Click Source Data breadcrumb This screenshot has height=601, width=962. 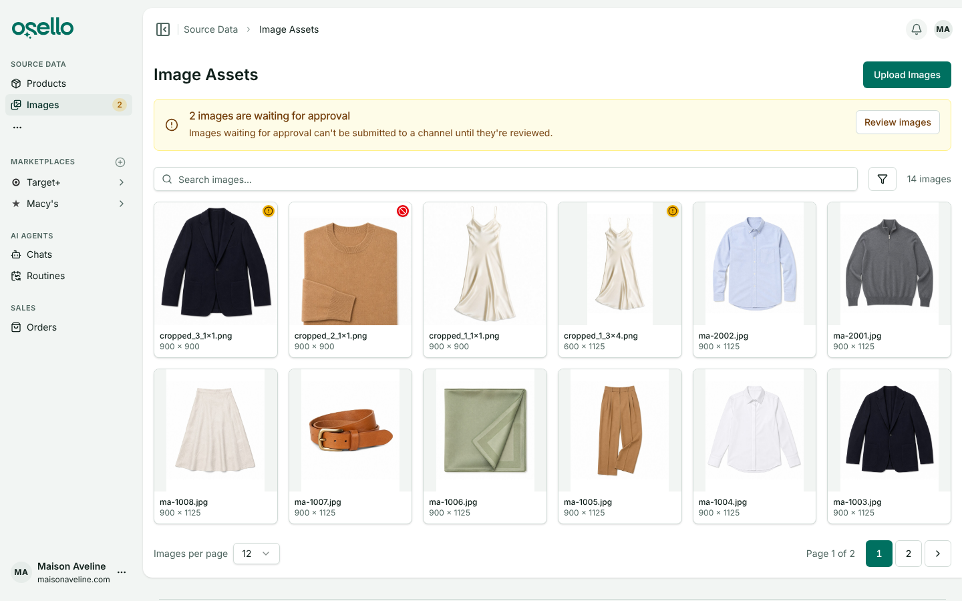[210, 29]
